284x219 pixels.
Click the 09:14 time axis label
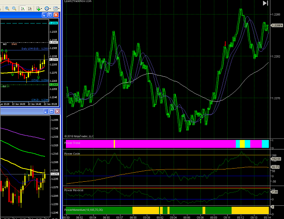267,217
